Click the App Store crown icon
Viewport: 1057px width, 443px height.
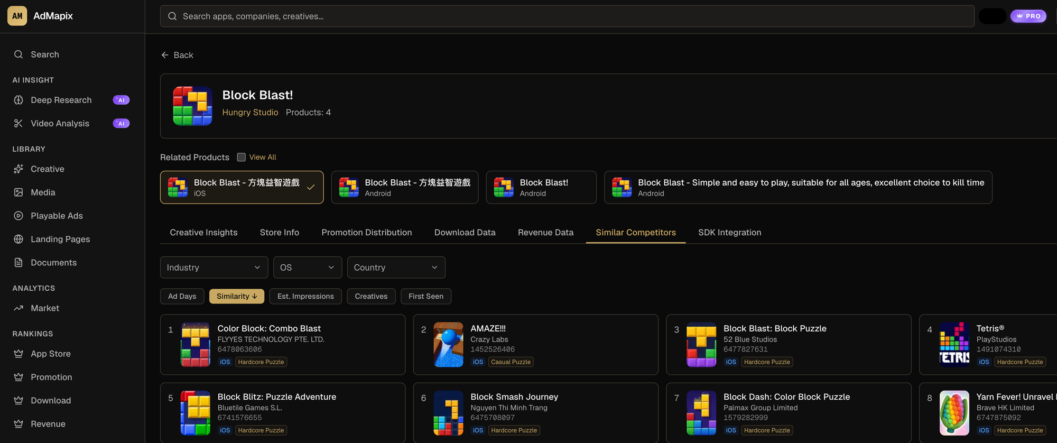pos(18,354)
